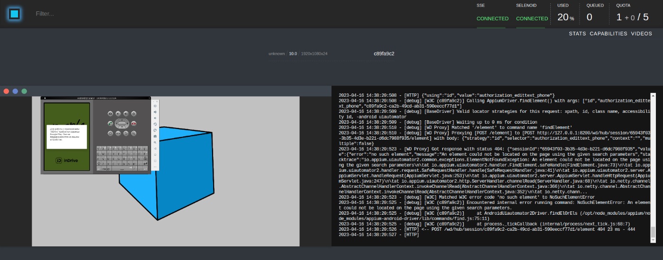The width and height of the screenshot is (663, 260).
Task: Click emulator hardware Home button
Action: 110,134
